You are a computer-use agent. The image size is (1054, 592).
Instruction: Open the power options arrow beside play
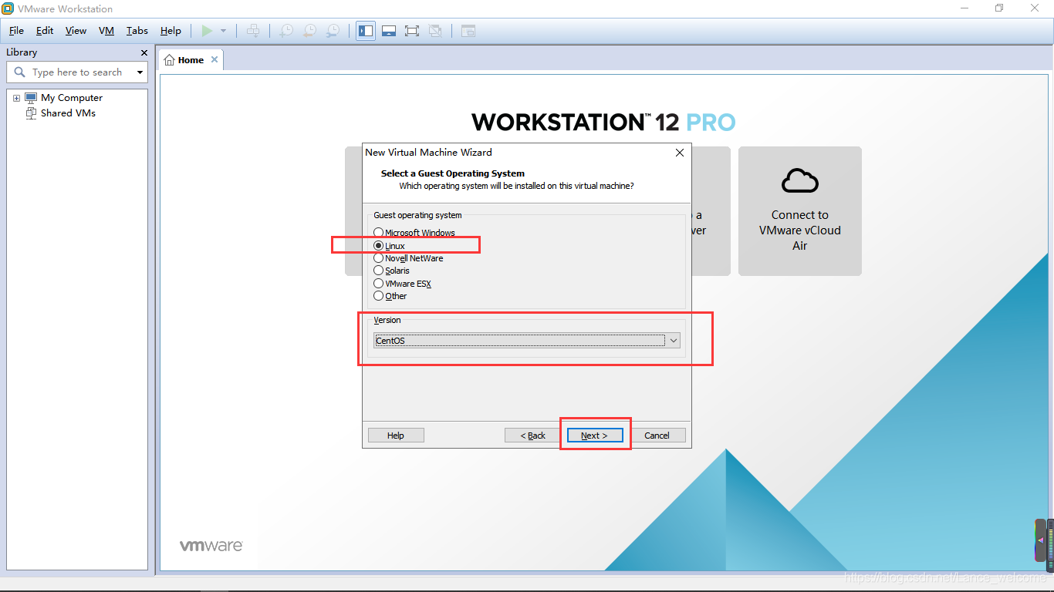pyautogui.click(x=223, y=31)
